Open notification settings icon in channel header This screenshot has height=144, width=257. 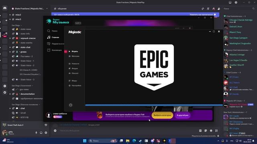[x=208, y=9]
